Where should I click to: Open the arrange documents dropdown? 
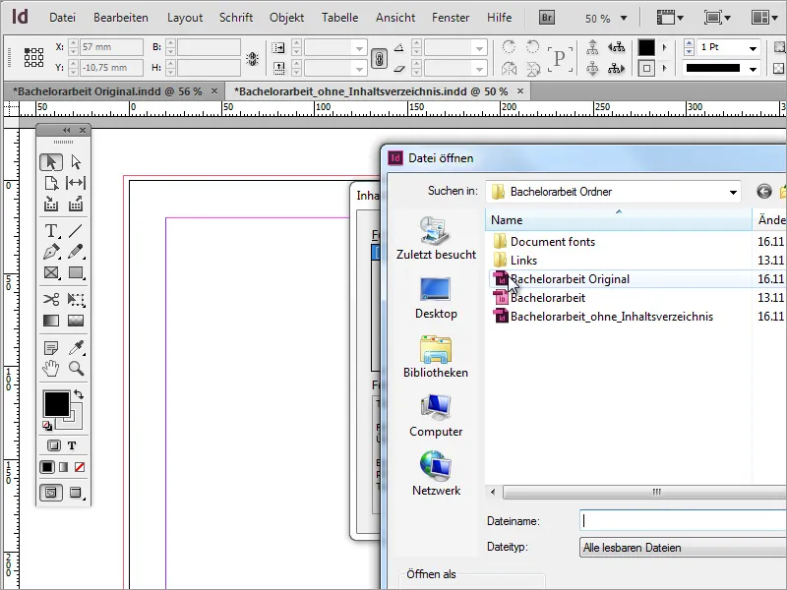pos(764,18)
